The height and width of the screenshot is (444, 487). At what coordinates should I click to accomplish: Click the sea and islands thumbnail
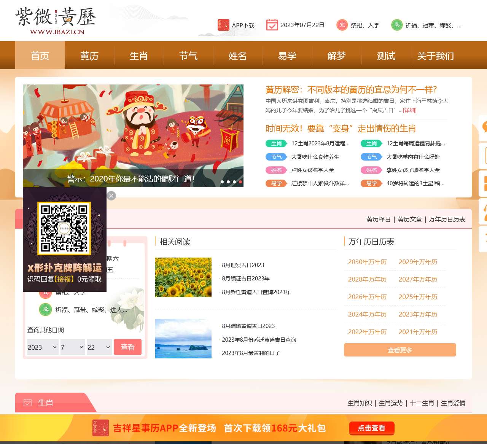[183, 339]
